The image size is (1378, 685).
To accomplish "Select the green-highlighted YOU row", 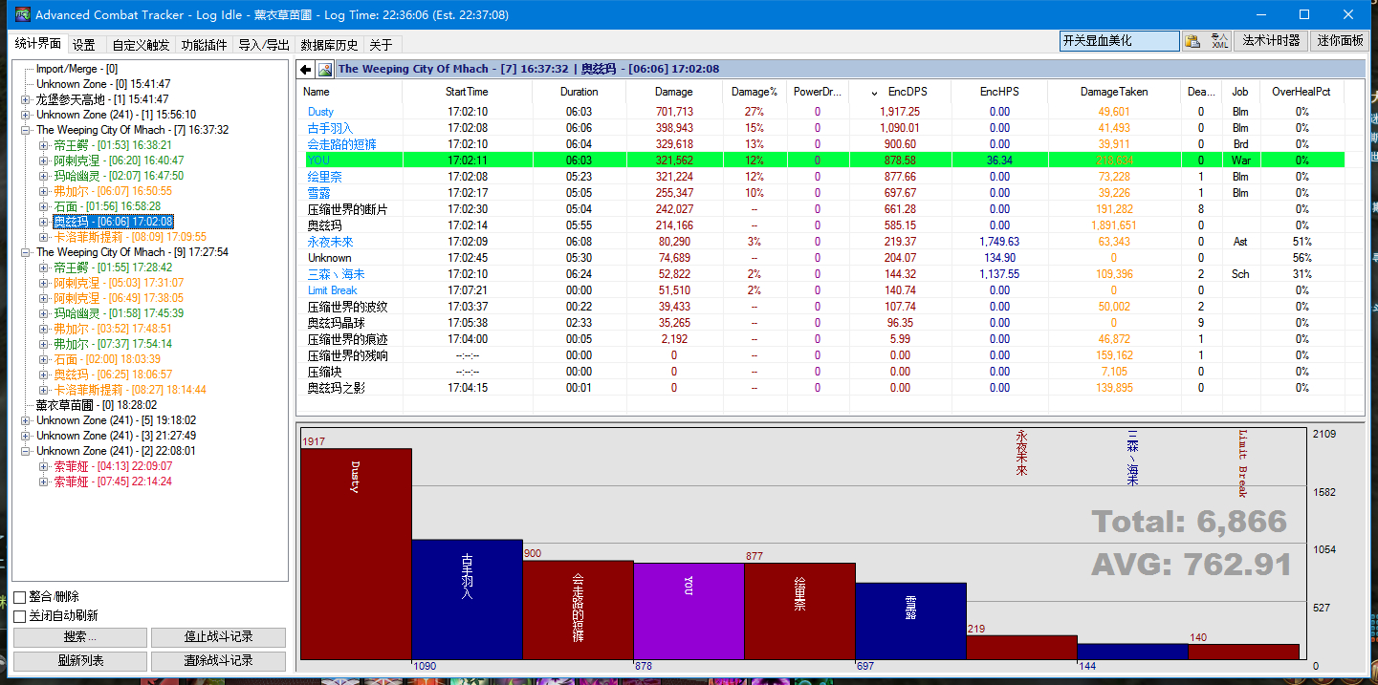I will pyautogui.click(x=824, y=161).
